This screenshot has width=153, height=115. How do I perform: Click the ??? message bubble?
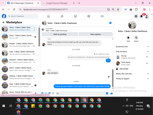coord(108,60)
